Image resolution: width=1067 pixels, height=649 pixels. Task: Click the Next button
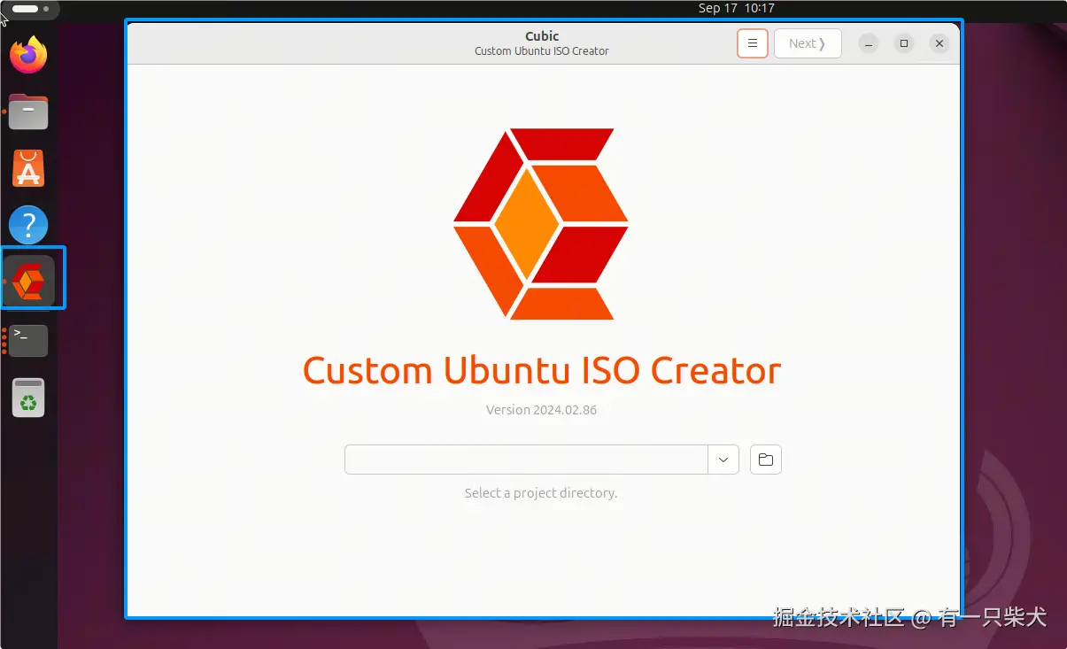pos(807,43)
